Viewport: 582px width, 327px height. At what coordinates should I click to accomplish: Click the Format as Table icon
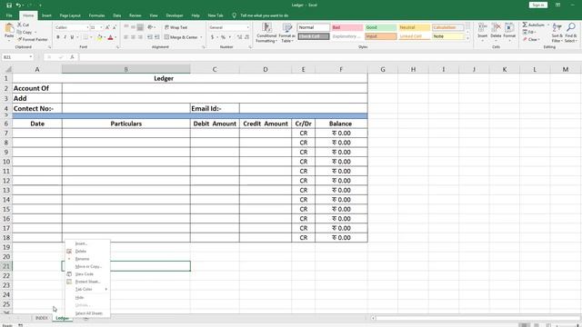point(287,28)
